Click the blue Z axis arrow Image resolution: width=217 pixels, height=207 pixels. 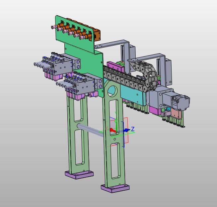[x=127, y=130]
